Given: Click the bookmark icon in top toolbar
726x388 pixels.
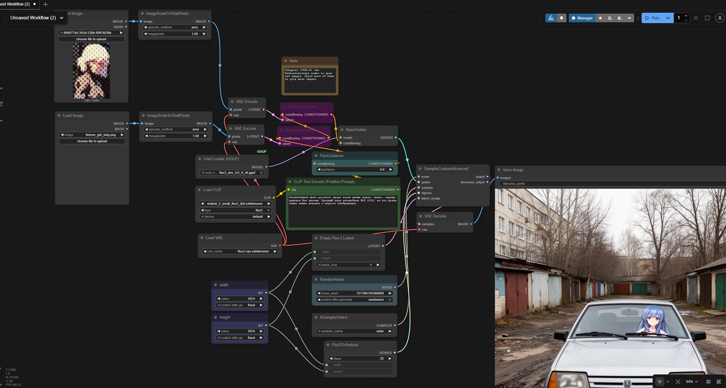Looking at the screenshot, I should 561,18.
